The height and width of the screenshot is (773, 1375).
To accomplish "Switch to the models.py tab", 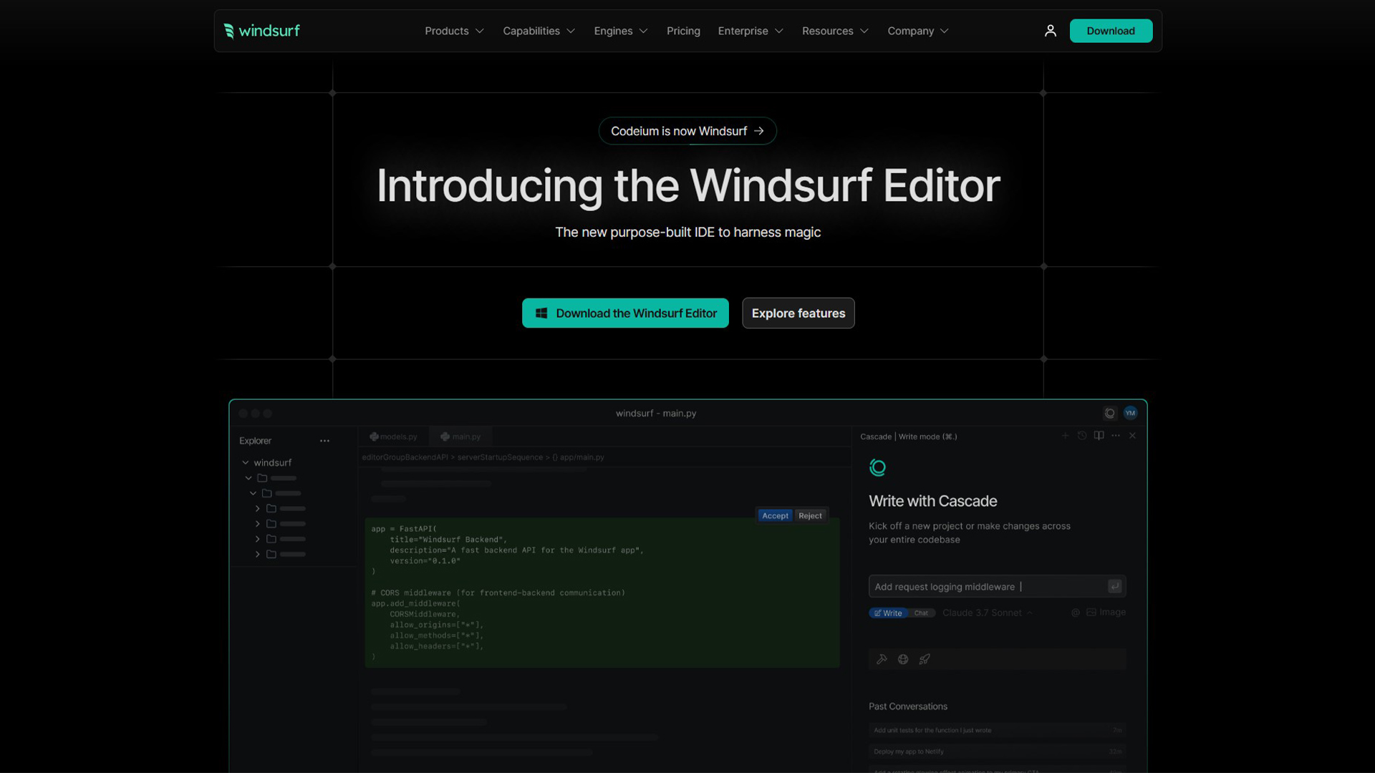I will tap(393, 437).
